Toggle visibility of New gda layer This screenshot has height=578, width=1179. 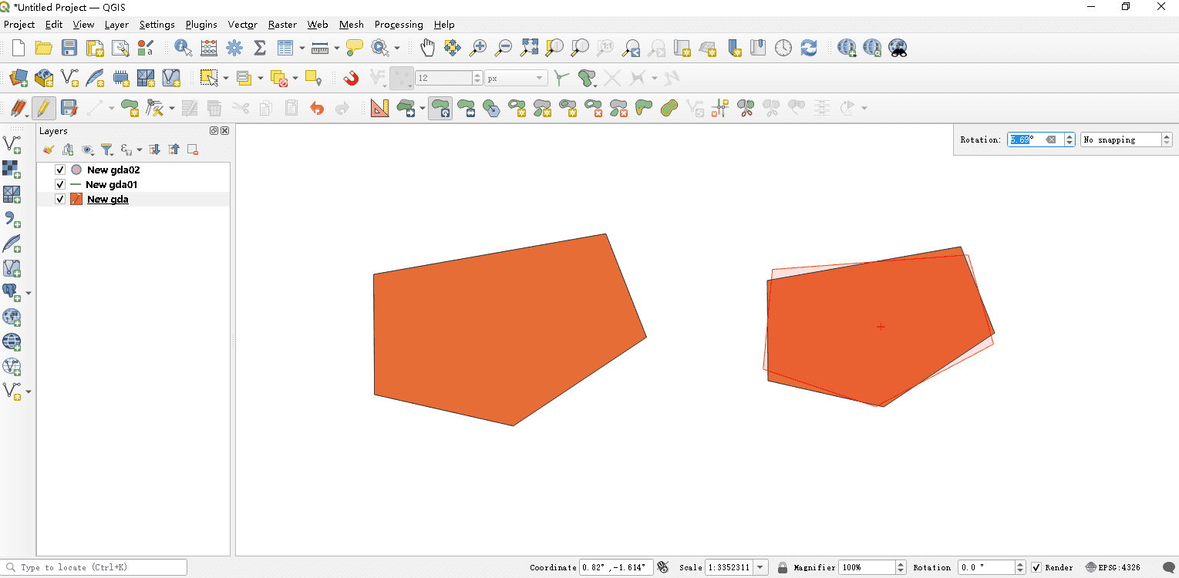pos(60,199)
